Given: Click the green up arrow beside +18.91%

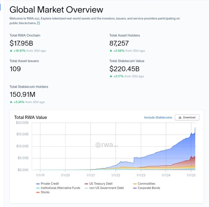Looking at the screenshot, I should (x=11, y=51).
